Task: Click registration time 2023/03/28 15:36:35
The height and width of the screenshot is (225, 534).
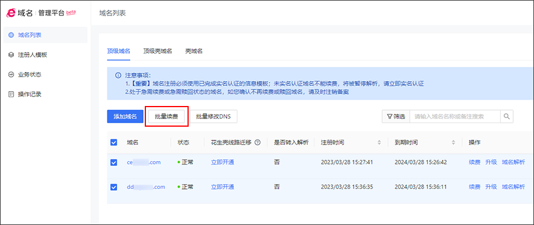Action: point(347,187)
